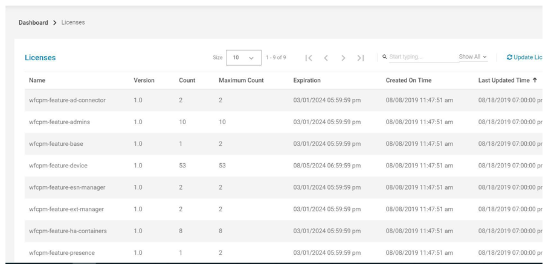Expand the Show All filter dropdown
The height and width of the screenshot is (268, 557).
[472, 57]
